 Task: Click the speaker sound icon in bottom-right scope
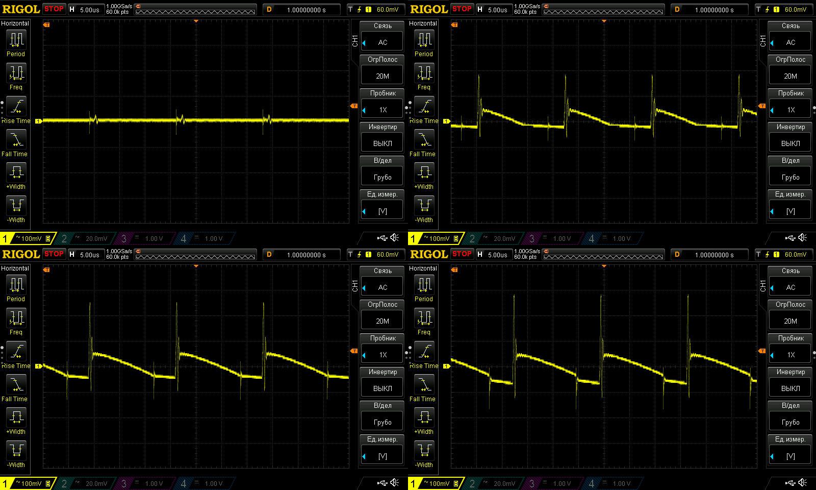803,483
